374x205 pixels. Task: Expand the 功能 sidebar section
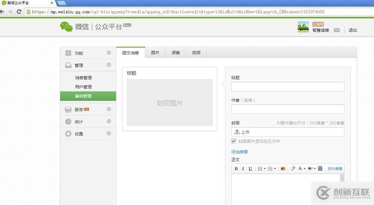pyautogui.click(x=109, y=53)
